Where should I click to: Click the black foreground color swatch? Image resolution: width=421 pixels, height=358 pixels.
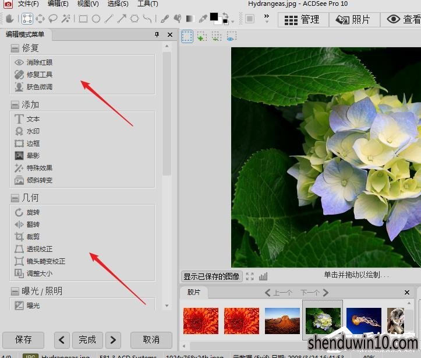coord(214,17)
